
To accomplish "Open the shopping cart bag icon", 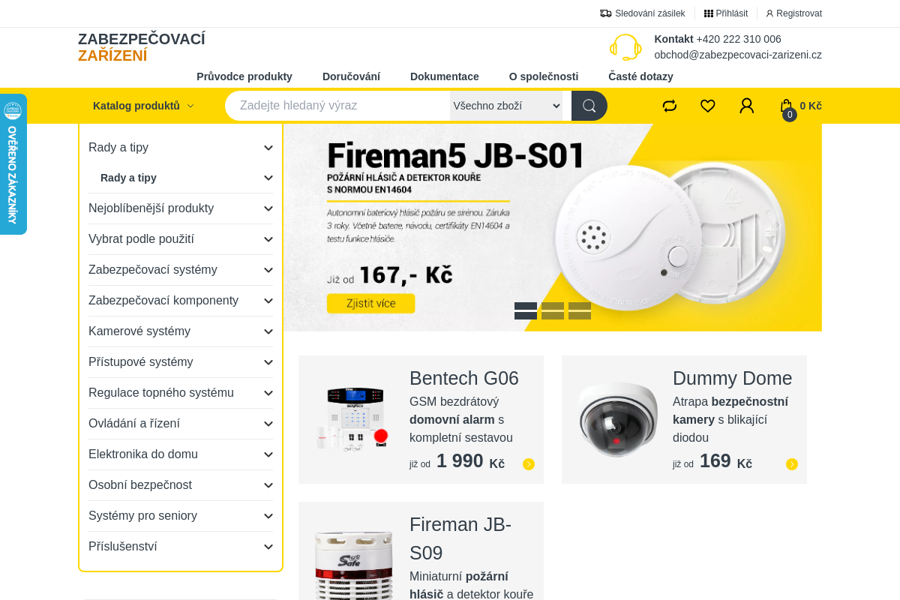I will click(786, 106).
